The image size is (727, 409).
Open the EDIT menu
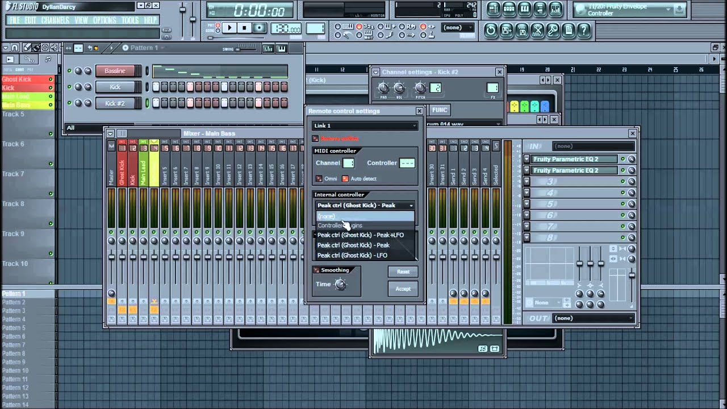[31, 20]
